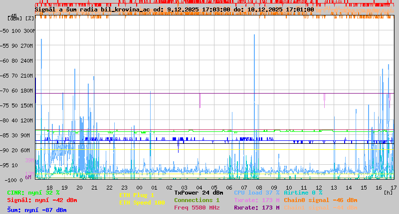Click the '14' hour tick label
This screenshot has width=399, height=214.
click(349, 188)
